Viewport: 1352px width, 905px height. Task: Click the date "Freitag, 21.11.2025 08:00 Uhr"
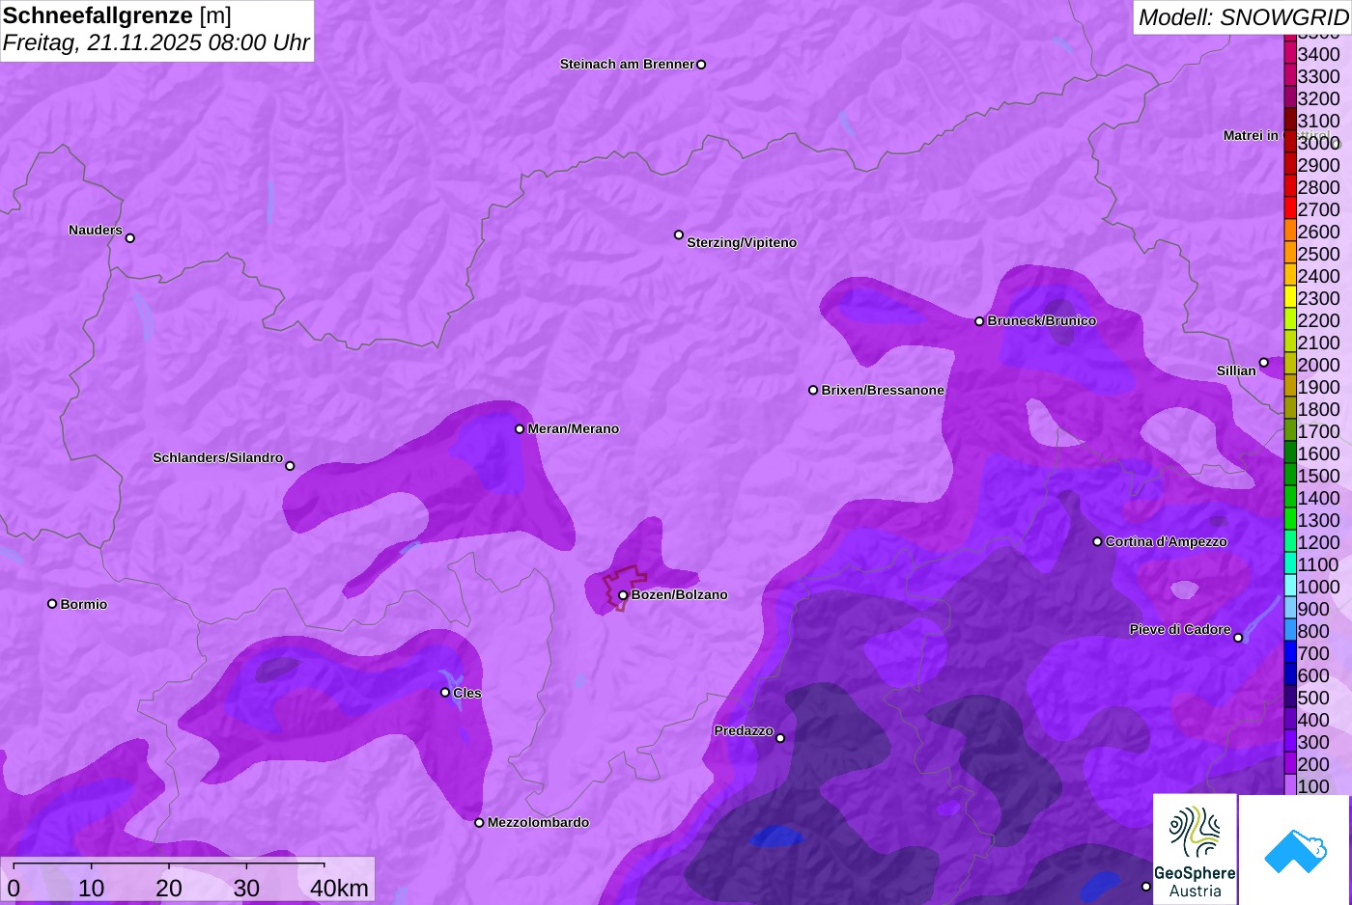point(156,42)
